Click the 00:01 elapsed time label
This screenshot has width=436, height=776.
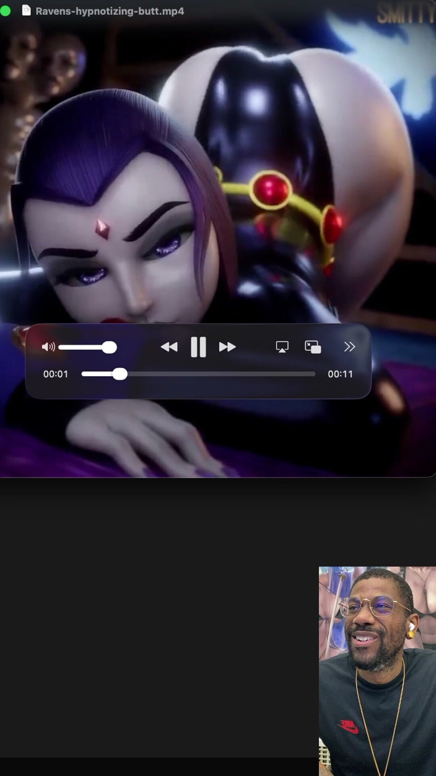click(x=56, y=374)
